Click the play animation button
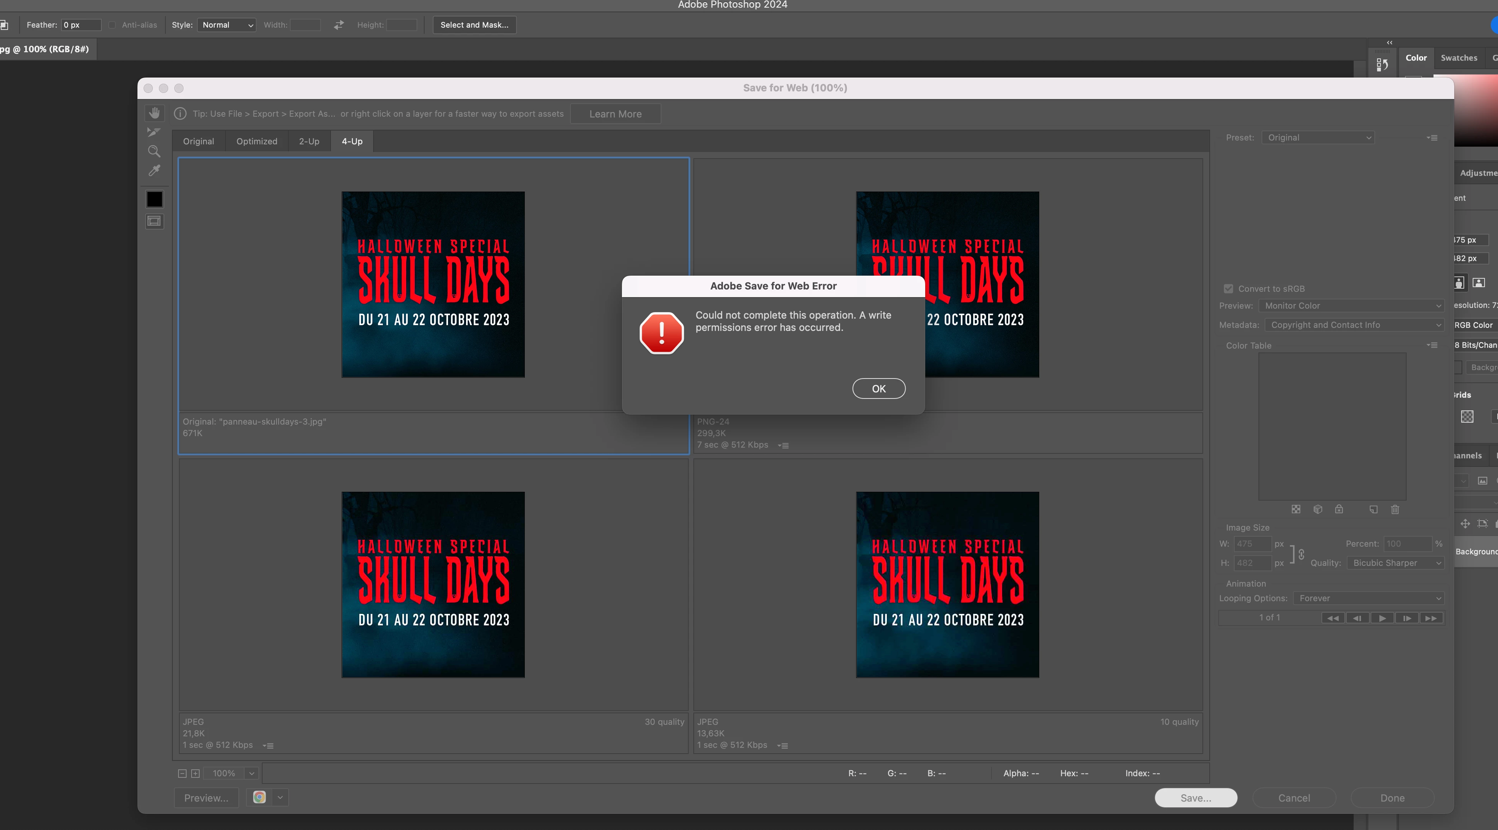 (1382, 618)
